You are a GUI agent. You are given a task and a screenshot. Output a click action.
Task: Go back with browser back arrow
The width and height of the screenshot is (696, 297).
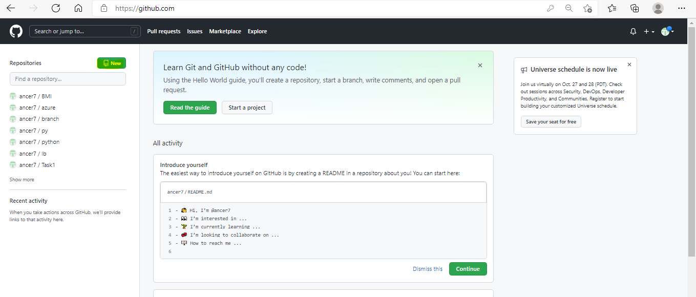[x=10, y=8]
